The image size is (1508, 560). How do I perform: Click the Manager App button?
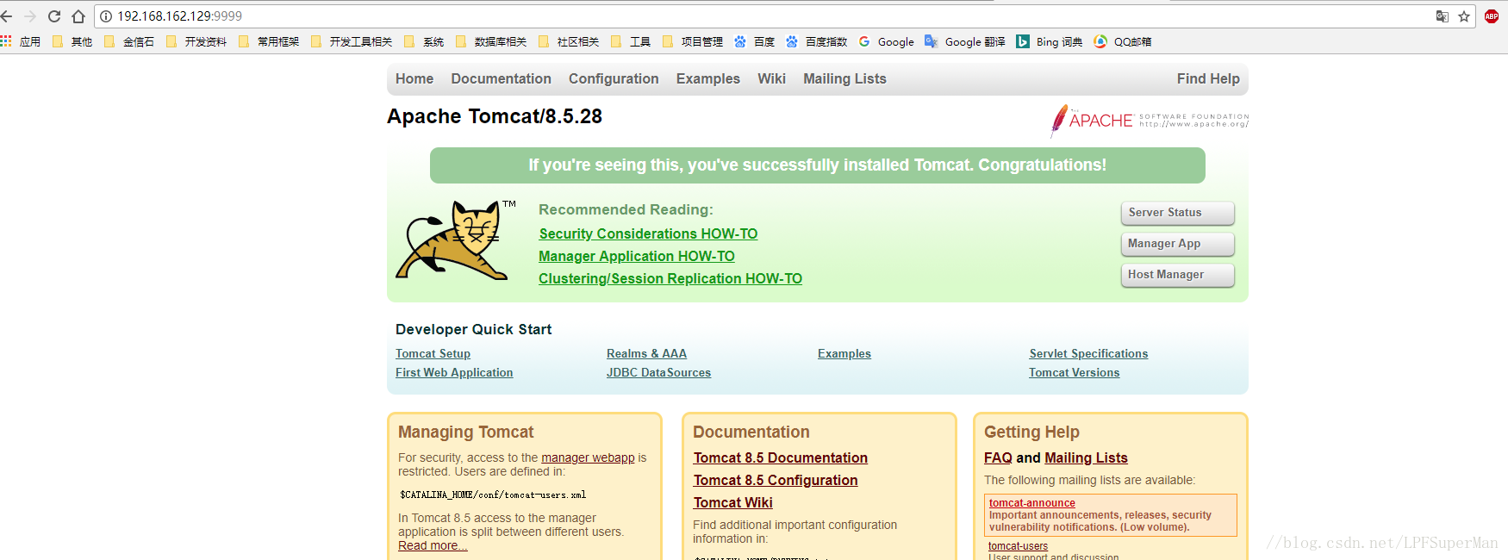tap(1177, 244)
